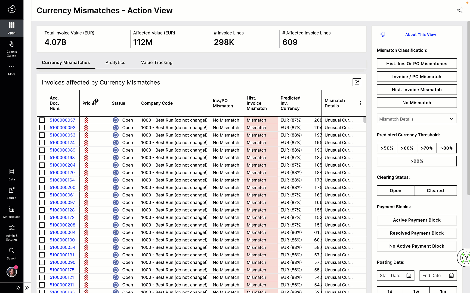Filter by Resolved Payment Block
This screenshot has height=293, width=470.
click(x=417, y=233)
